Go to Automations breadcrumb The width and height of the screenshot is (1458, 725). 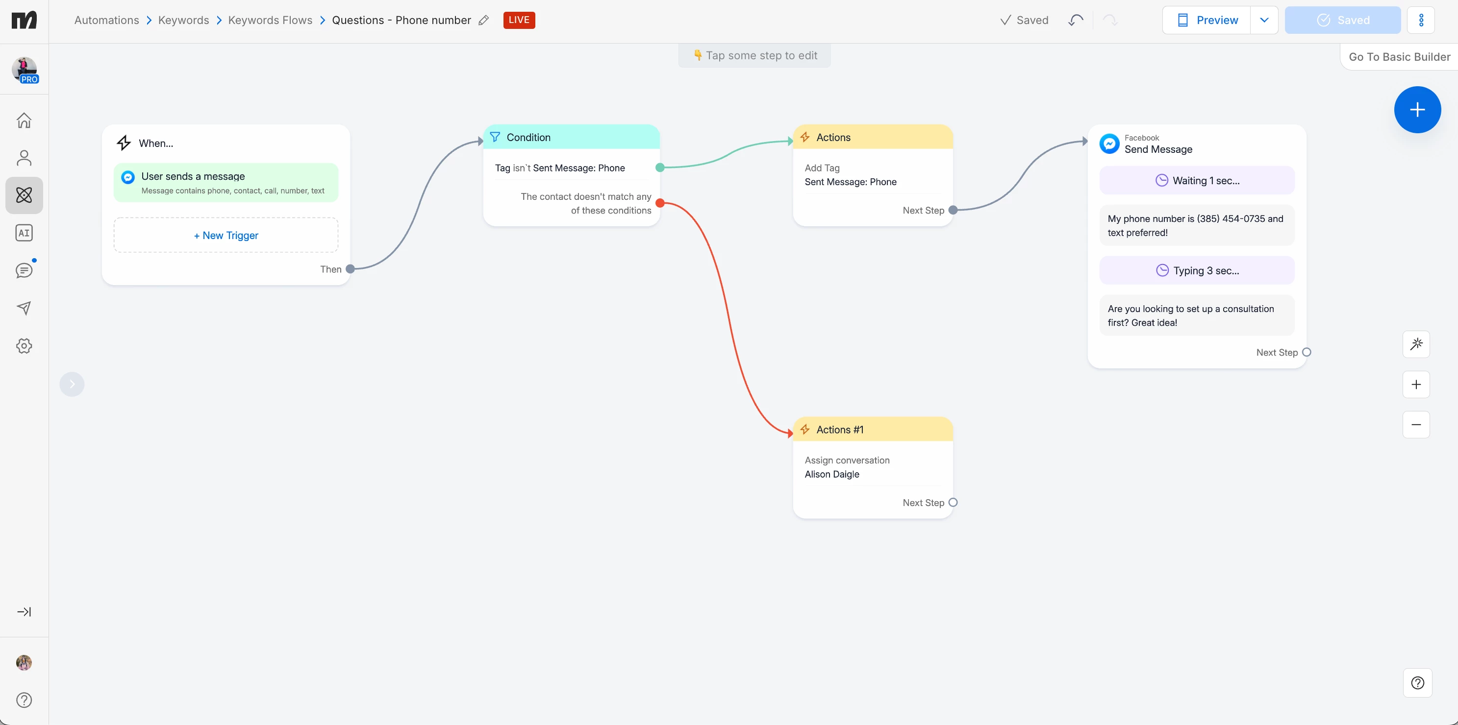106,21
